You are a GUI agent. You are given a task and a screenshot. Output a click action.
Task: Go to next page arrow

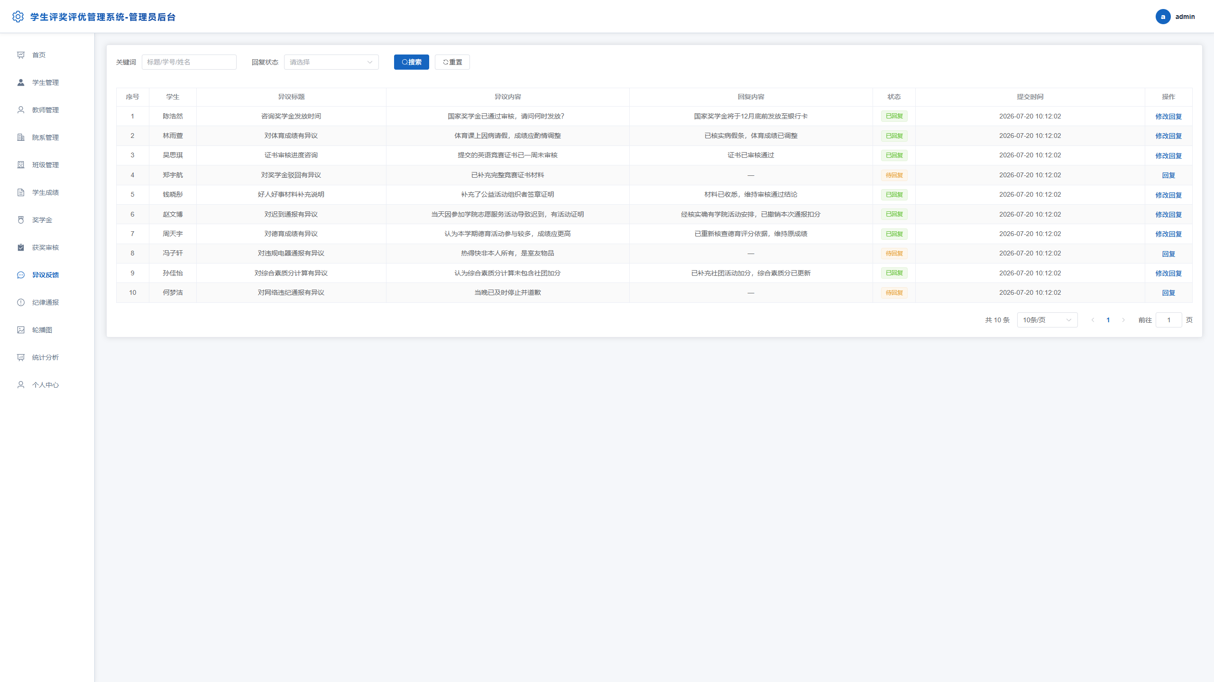pyautogui.click(x=1123, y=320)
